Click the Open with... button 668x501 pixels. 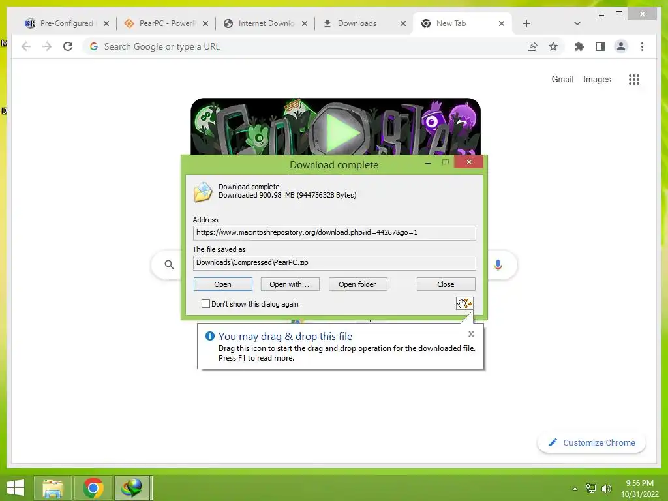click(290, 284)
